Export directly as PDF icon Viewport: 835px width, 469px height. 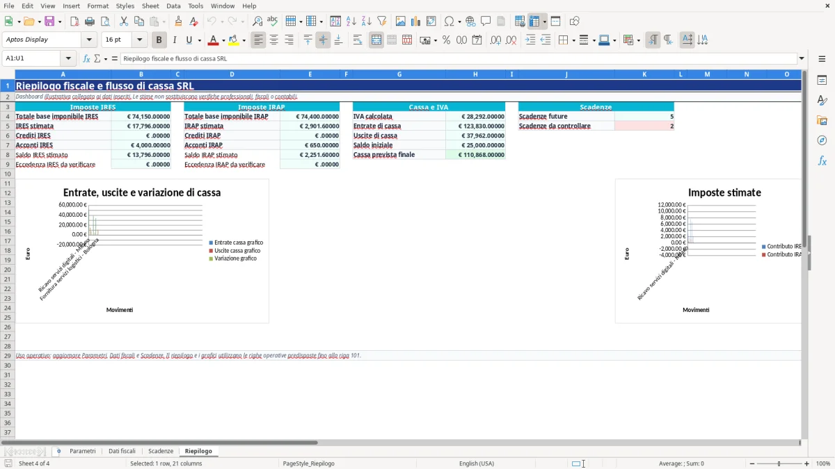[x=74, y=22]
